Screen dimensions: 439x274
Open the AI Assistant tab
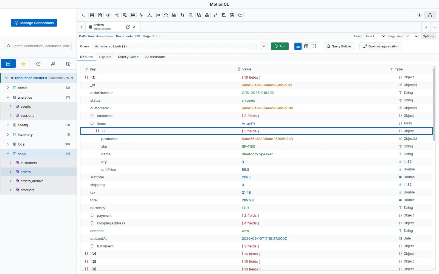155,57
